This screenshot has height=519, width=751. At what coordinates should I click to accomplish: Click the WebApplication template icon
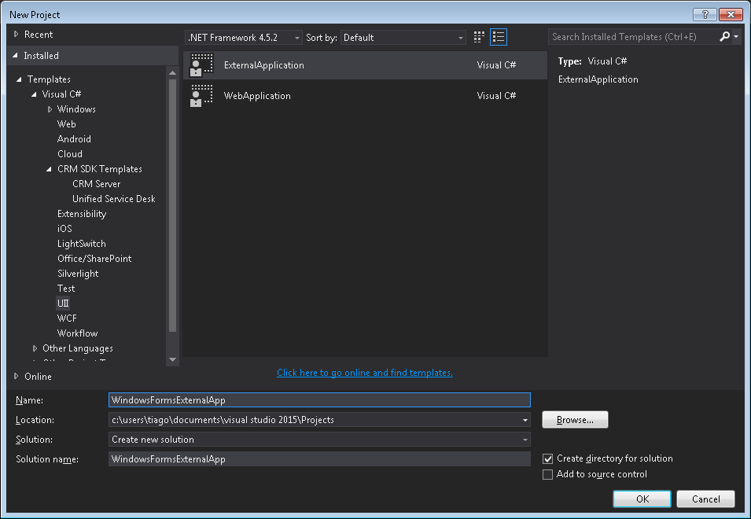coord(202,96)
